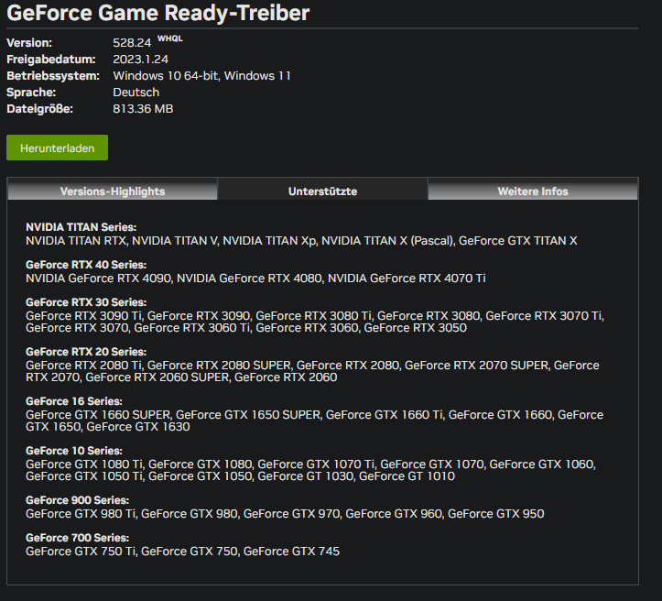662x601 pixels.
Task: Click the NVIDIA TITAN RTX entry
Action: coord(76,241)
